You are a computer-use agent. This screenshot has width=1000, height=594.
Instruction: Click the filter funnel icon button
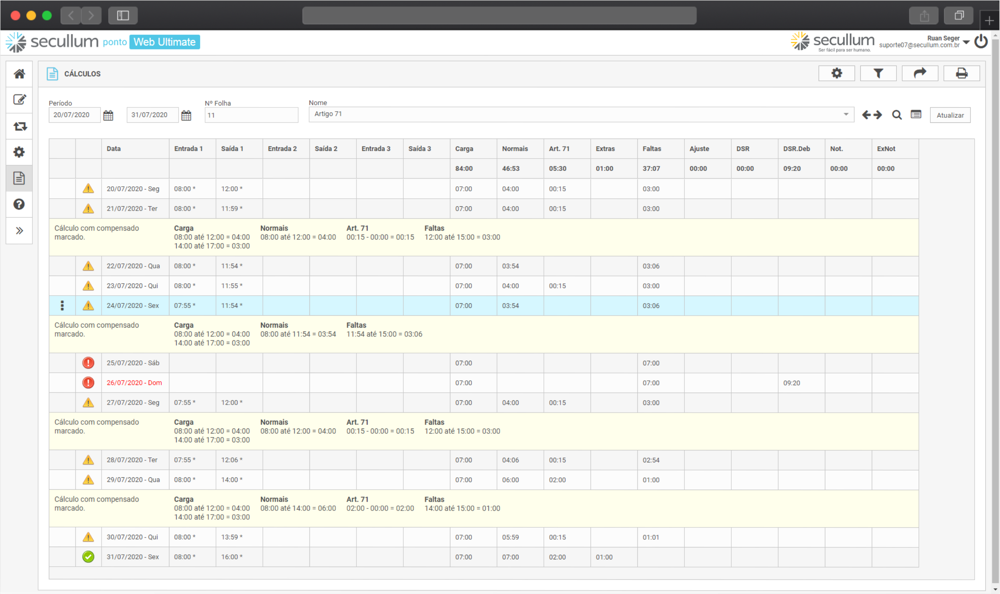[878, 73]
